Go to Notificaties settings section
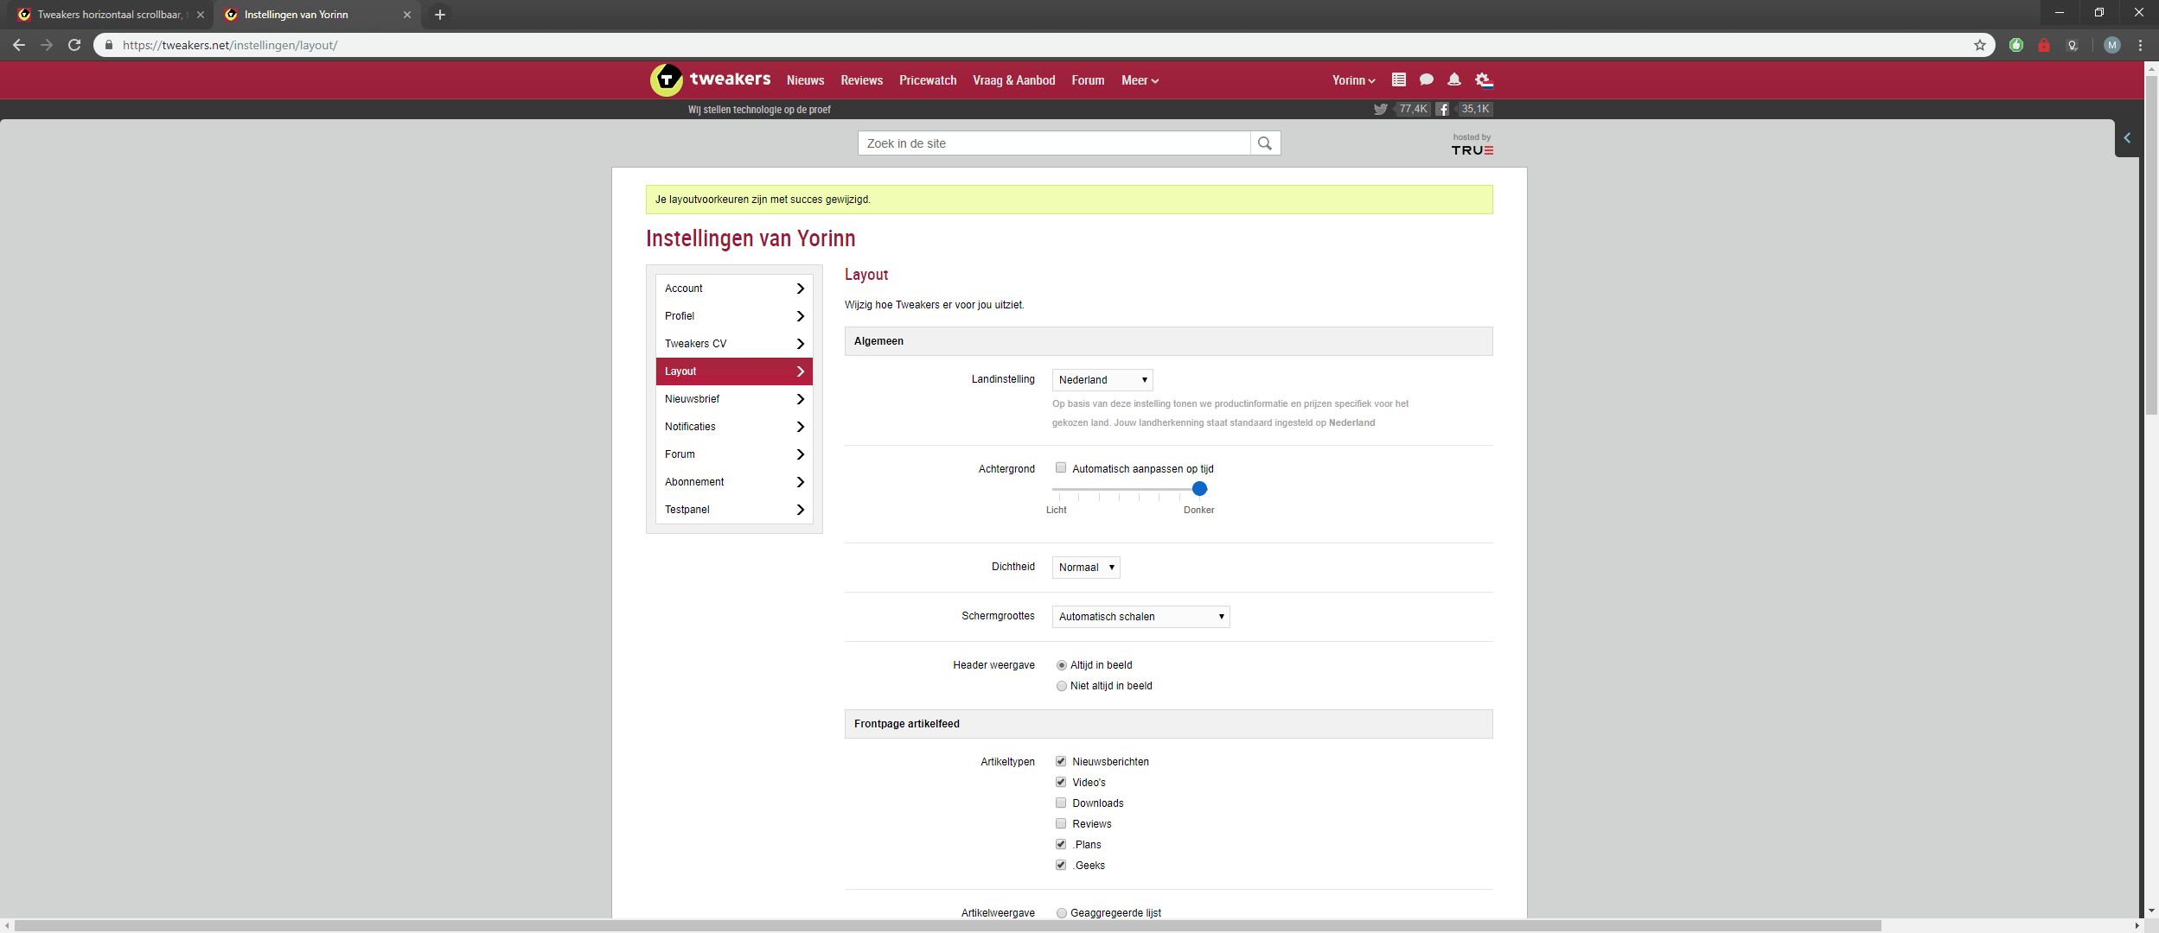 (733, 427)
